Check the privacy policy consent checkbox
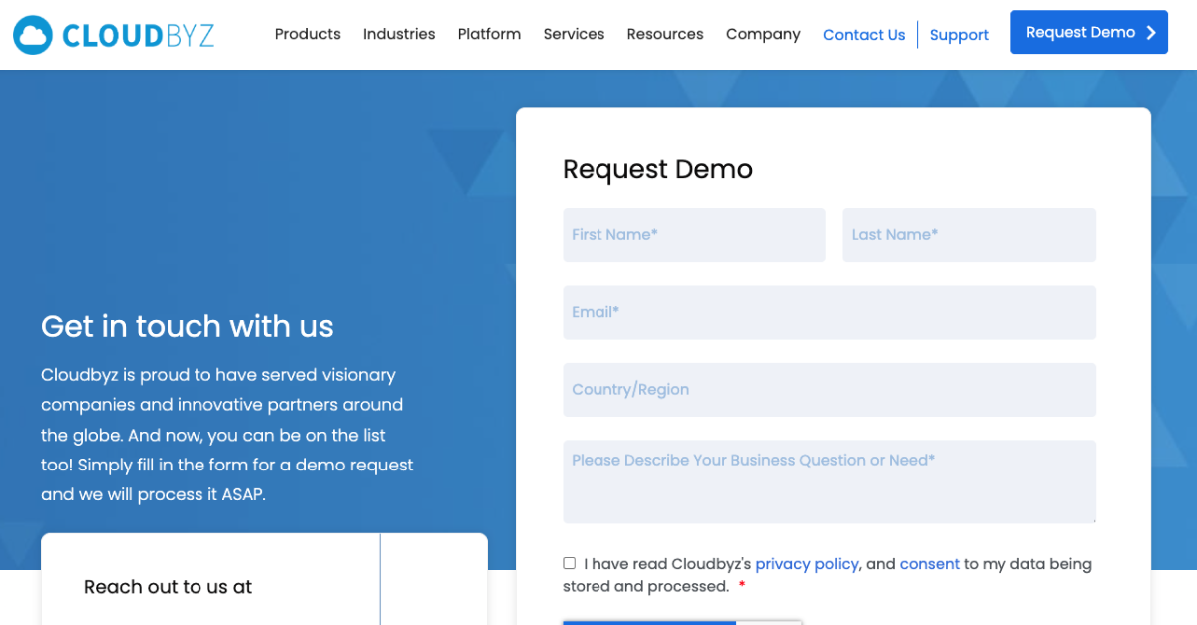This screenshot has height=625, width=1197. [569, 563]
